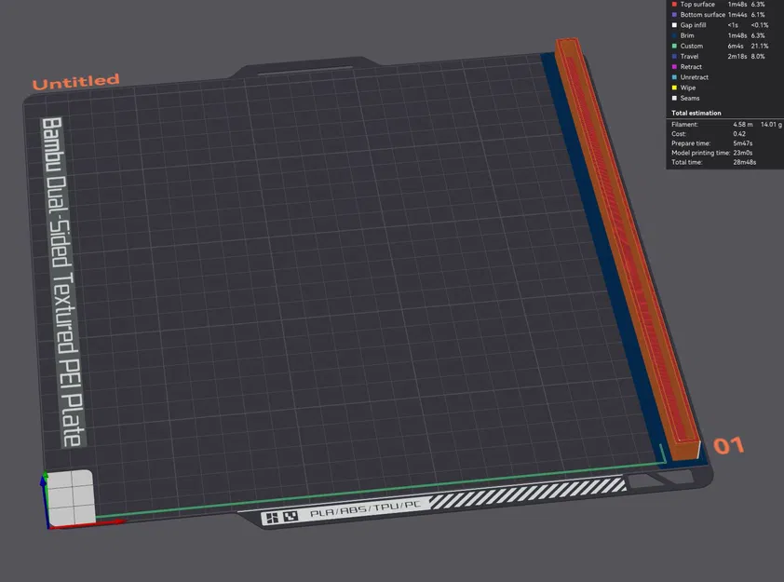The image size is (784, 582).
Task: Click the Model printing time value "23m0s"
Action: tap(742, 153)
